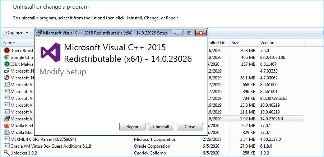This screenshot has height=157, width=324.
Task: Click the Unlocker 1.9.2 wand icon
Action: point(6,153)
